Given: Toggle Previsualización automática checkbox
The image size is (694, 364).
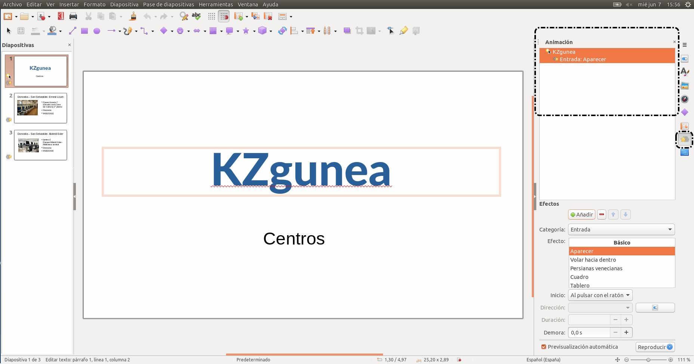Looking at the screenshot, I should pos(544,347).
